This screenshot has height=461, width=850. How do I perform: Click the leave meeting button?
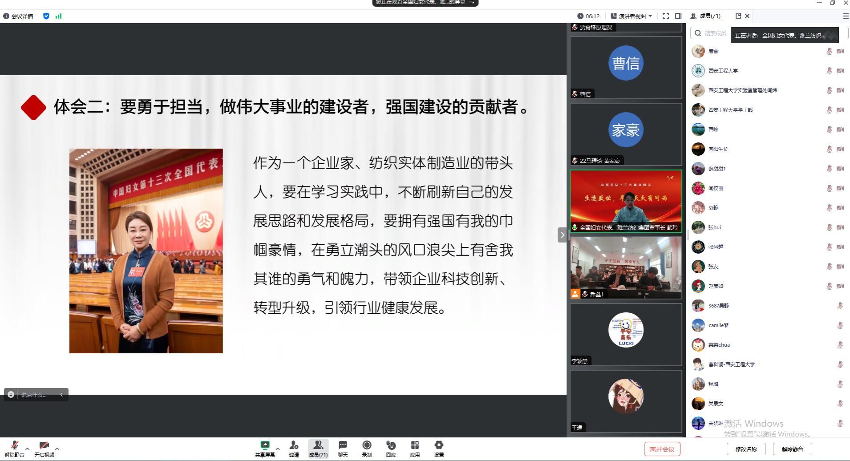tap(662, 449)
